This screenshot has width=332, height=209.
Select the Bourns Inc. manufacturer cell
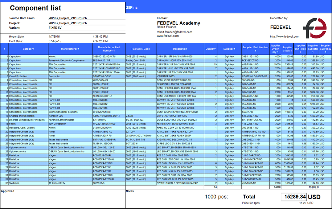click(70, 77)
